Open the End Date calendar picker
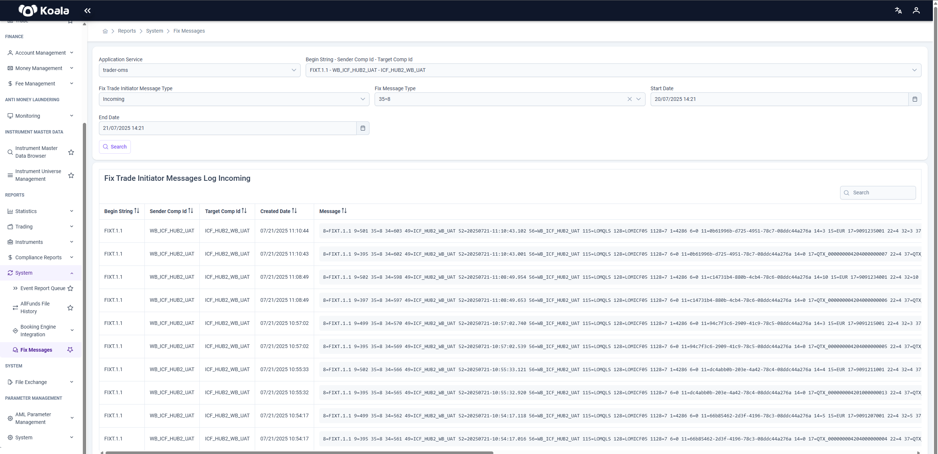 (x=363, y=128)
